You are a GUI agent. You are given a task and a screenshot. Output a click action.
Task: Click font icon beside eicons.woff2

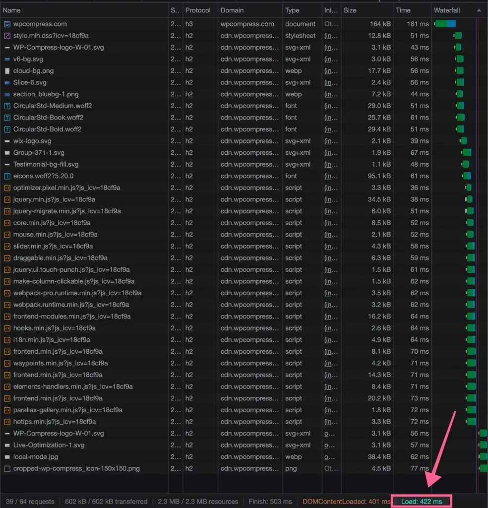(7, 176)
